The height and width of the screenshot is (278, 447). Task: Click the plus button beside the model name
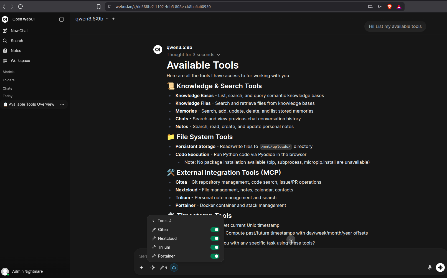pos(113,19)
